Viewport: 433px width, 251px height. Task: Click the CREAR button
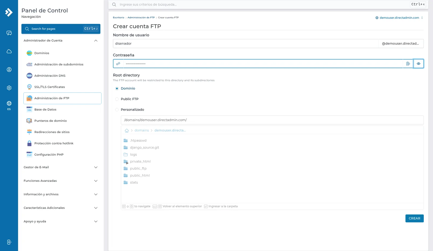coord(414,218)
